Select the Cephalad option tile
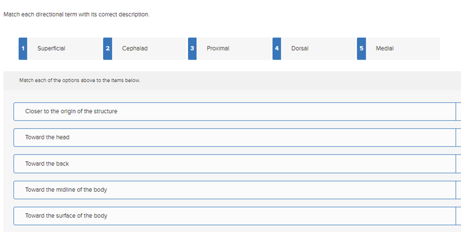Screen dimensions: 461x232 point(145,49)
